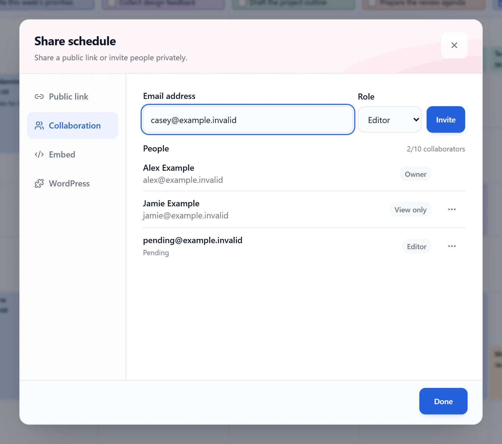Click the WordPress puzzle piece icon
Viewport: 502px width, 444px height.
(39, 183)
